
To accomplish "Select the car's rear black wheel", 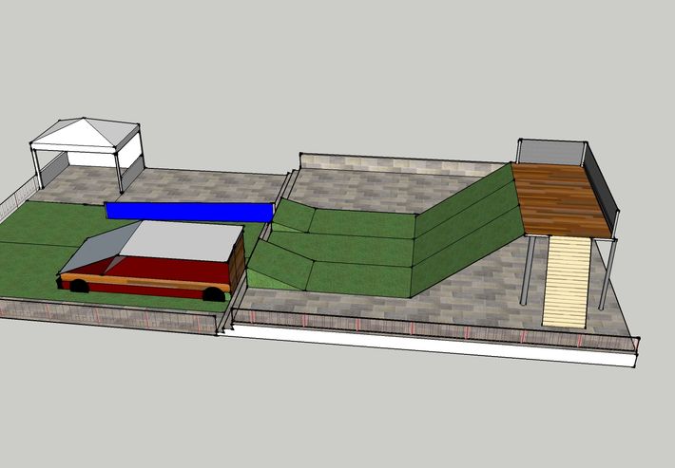I will click(x=216, y=295).
